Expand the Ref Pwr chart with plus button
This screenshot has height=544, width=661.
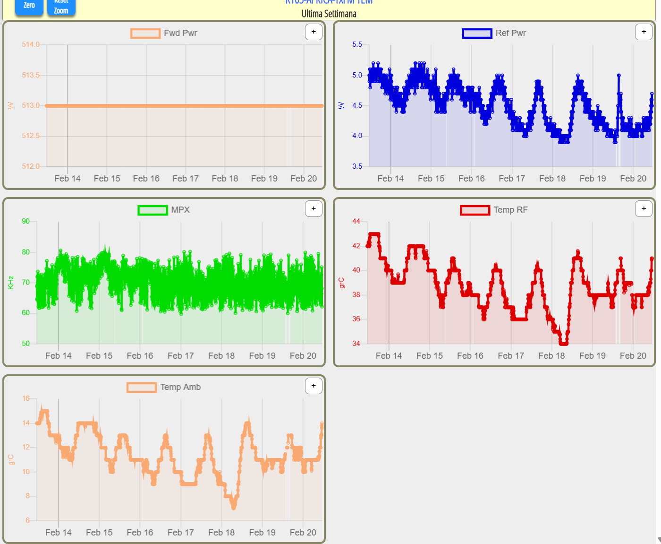pyautogui.click(x=644, y=32)
